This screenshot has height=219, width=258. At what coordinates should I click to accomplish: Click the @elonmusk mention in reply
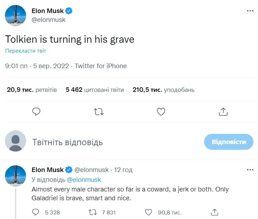point(84,180)
